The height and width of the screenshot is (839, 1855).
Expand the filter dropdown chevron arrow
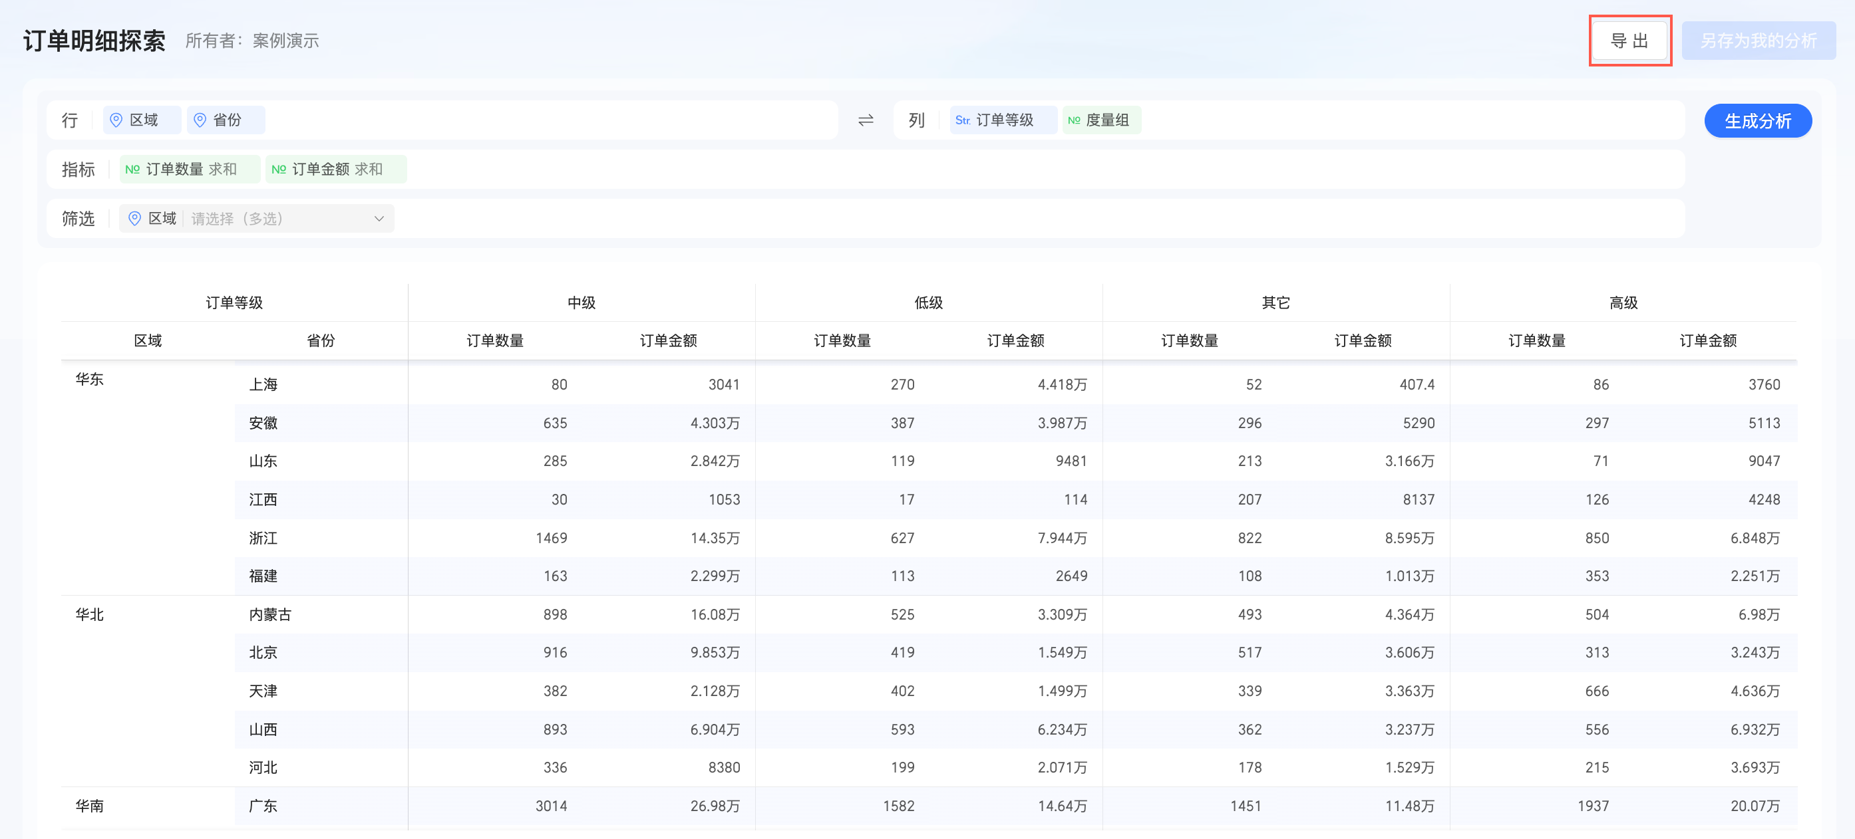point(379,219)
